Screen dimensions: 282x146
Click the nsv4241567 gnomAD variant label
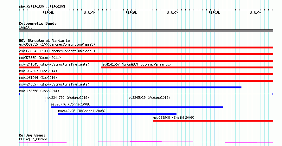coord(136,64)
